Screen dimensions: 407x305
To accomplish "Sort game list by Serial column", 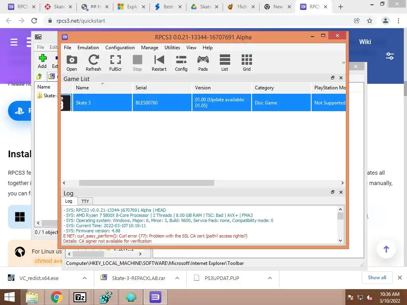I will 162,88.
